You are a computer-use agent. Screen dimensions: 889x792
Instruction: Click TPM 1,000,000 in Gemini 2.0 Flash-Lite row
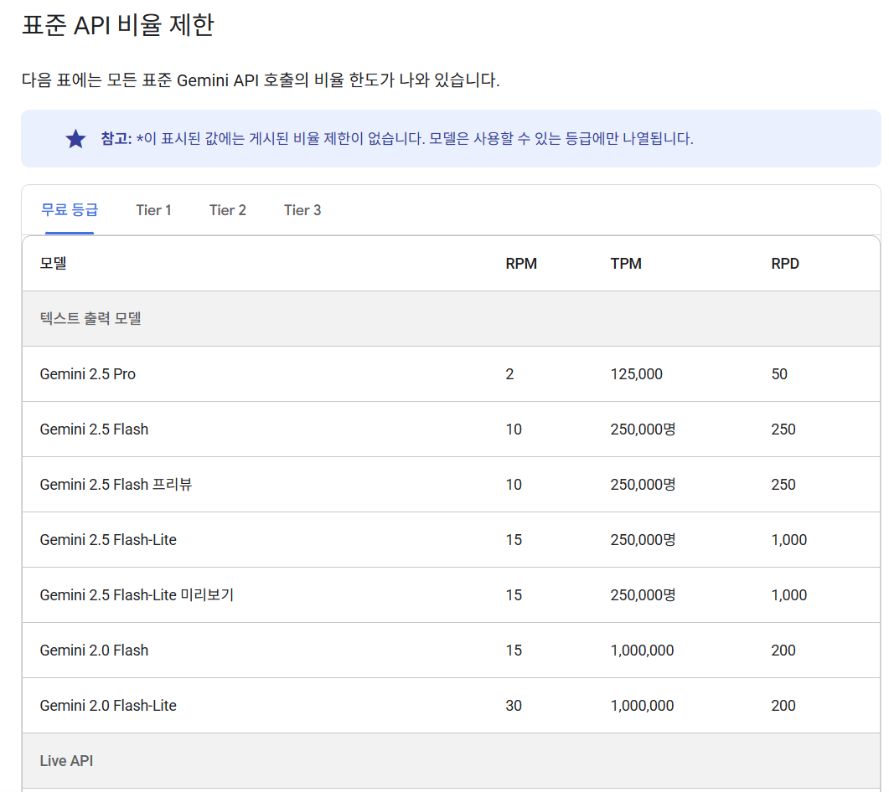[642, 705]
